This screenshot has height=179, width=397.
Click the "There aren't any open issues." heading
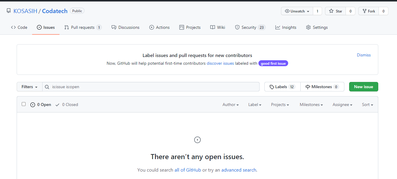click(x=197, y=157)
